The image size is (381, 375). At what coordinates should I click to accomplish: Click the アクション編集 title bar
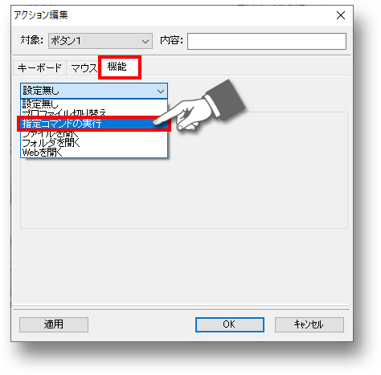tap(171, 15)
